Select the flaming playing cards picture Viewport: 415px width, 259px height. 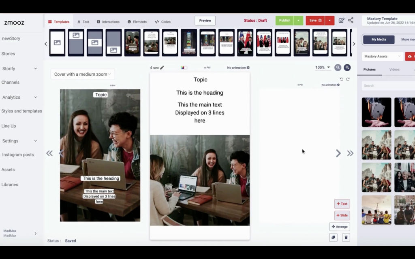[x=376, y=113]
